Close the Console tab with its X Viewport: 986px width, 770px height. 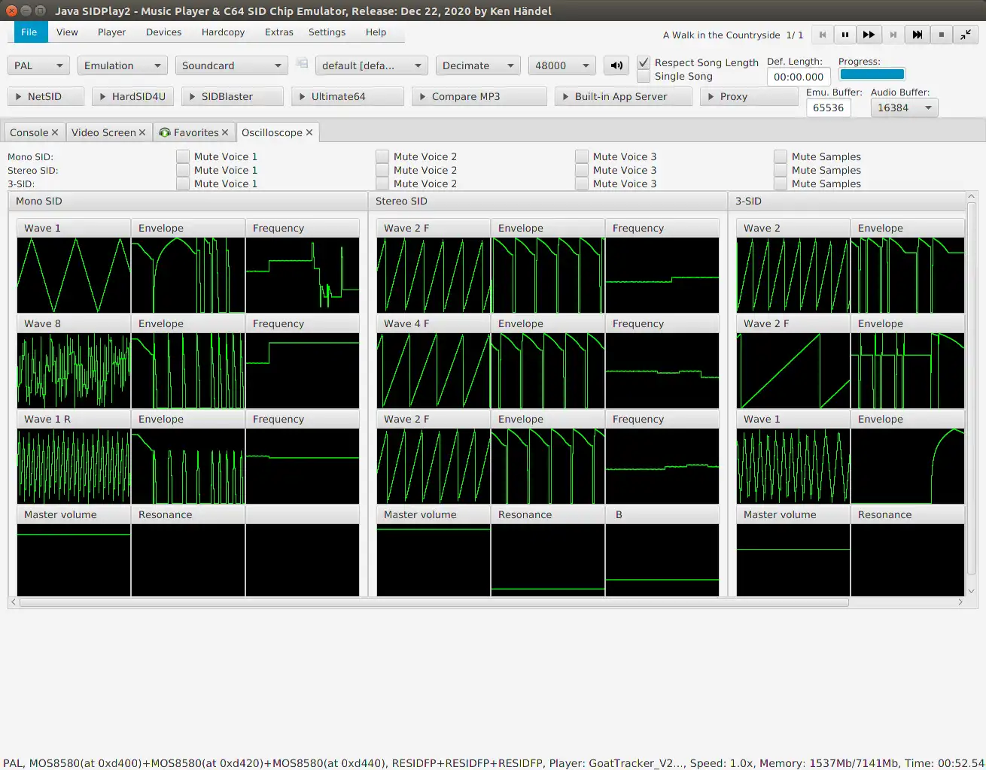click(x=55, y=132)
